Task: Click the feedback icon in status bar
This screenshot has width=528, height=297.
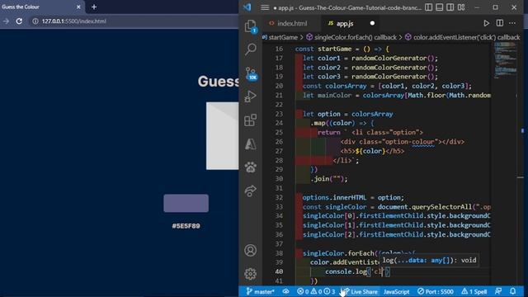Action: pos(498,291)
